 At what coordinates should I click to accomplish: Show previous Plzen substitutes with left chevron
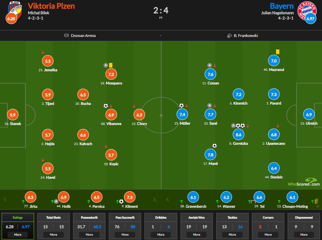pos(5,199)
